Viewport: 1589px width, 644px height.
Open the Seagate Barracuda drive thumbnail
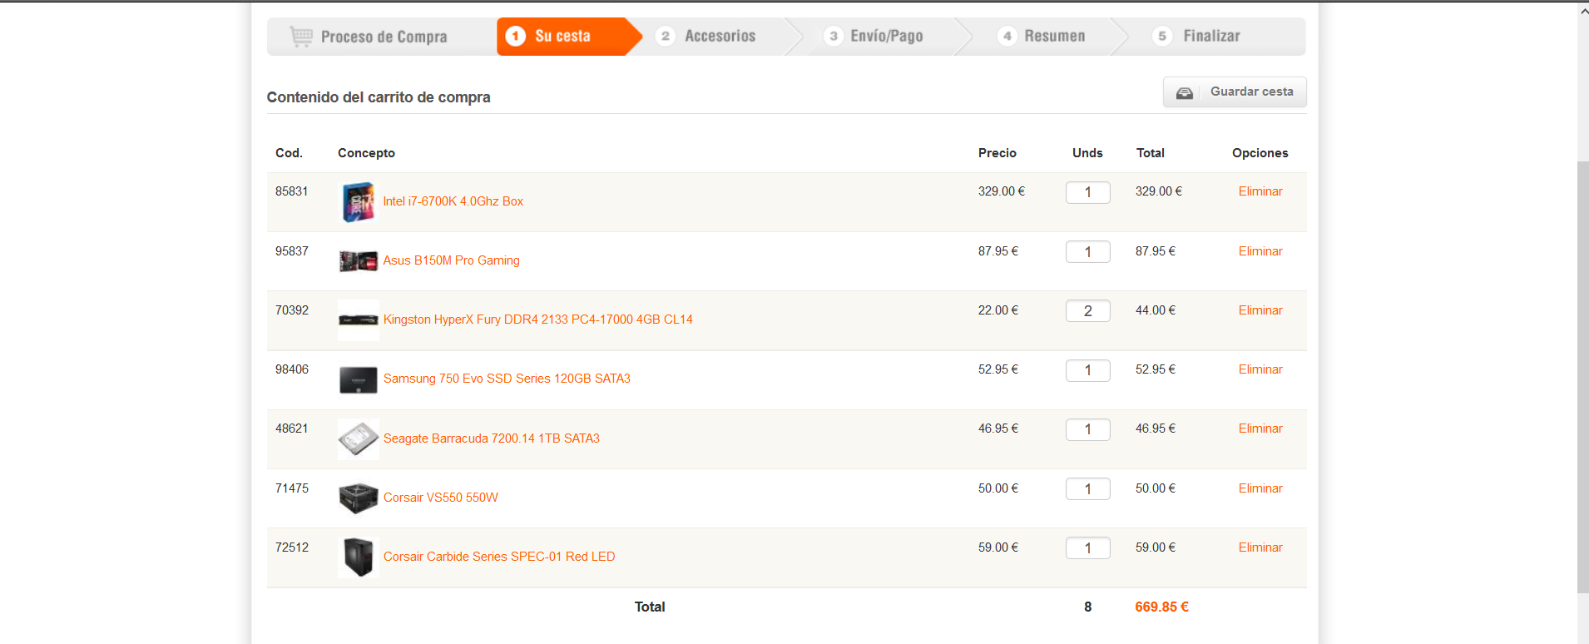(359, 438)
